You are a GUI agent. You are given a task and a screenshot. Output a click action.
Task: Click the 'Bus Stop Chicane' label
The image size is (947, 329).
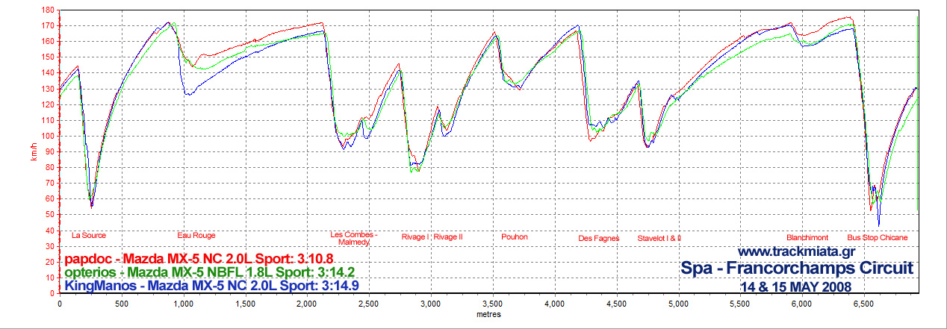pos(878,237)
